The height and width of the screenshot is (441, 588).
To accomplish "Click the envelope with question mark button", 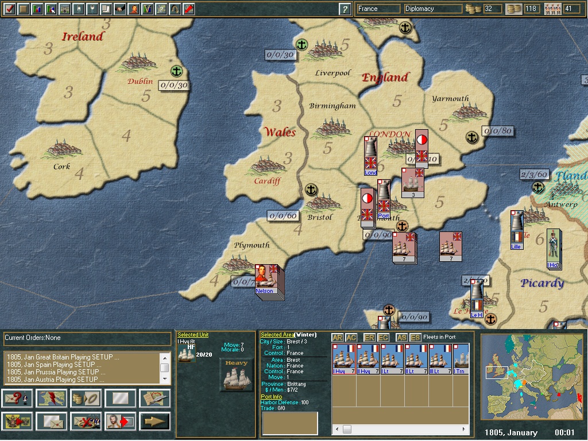I will tap(17, 399).
